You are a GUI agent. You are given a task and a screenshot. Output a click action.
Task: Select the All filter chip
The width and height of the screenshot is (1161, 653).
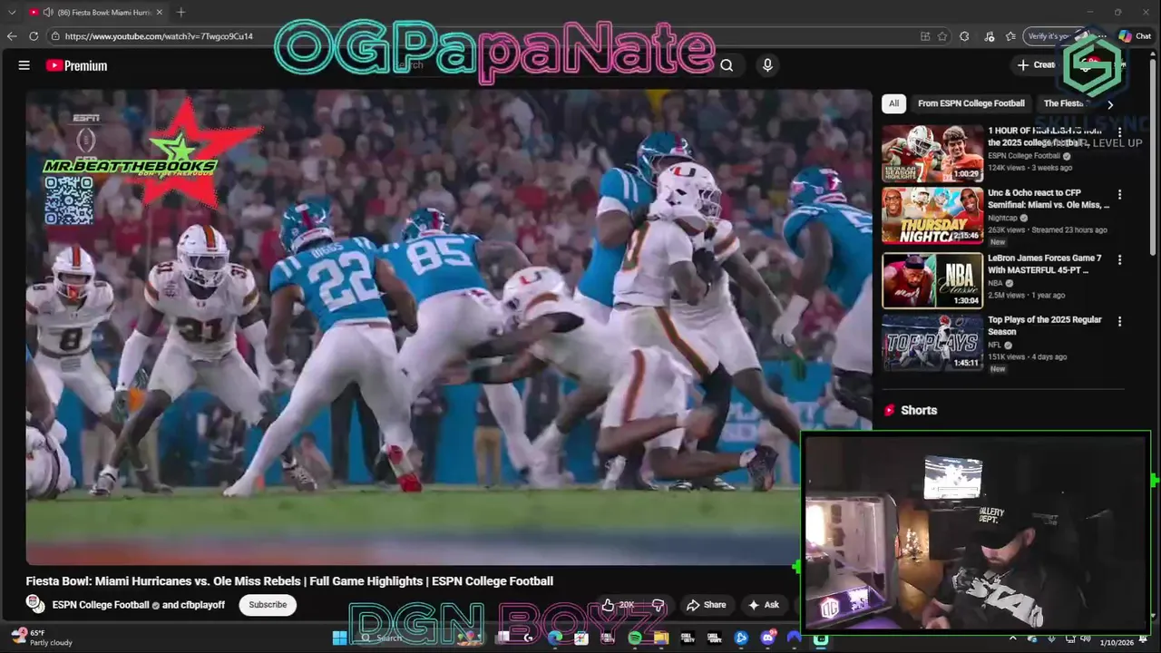893,103
